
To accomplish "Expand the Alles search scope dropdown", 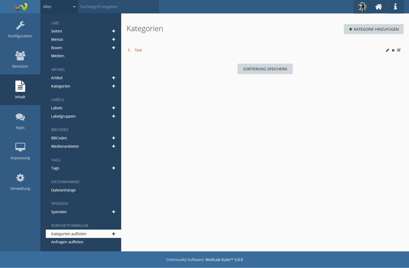I will (59, 7).
